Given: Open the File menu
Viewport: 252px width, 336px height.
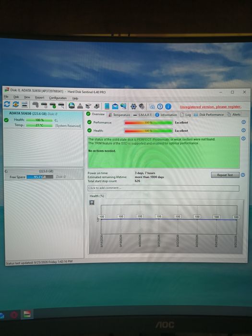Looking at the screenshot, I should [6, 97].
